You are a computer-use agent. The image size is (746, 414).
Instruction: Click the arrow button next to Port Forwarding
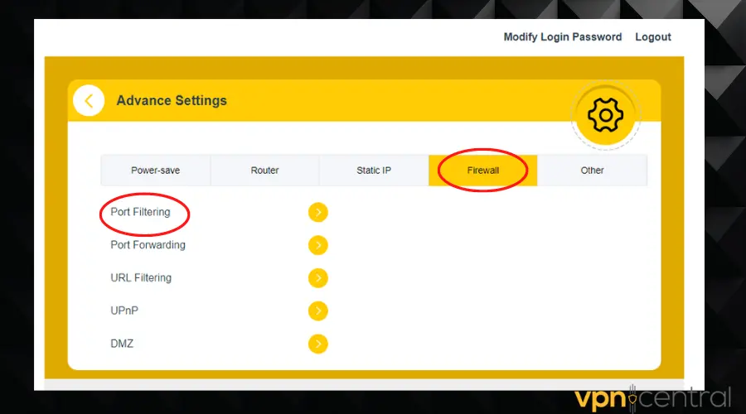pos(318,245)
